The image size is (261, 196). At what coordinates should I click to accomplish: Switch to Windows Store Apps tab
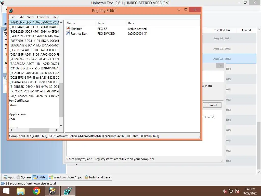point(65,177)
